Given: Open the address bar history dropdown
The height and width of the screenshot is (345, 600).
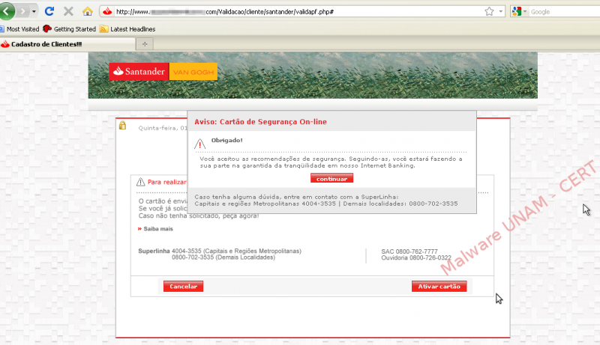Looking at the screenshot, I should (500, 11).
